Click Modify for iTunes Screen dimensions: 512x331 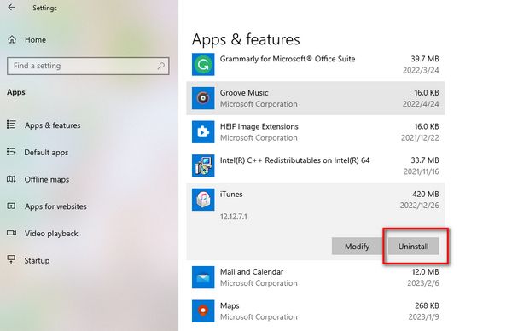click(x=357, y=247)
